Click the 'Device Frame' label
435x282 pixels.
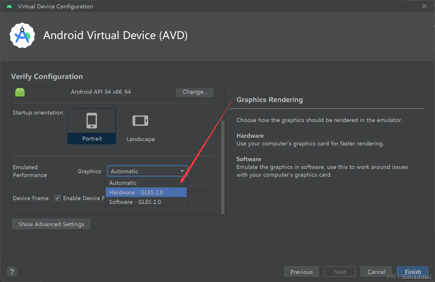31,198
